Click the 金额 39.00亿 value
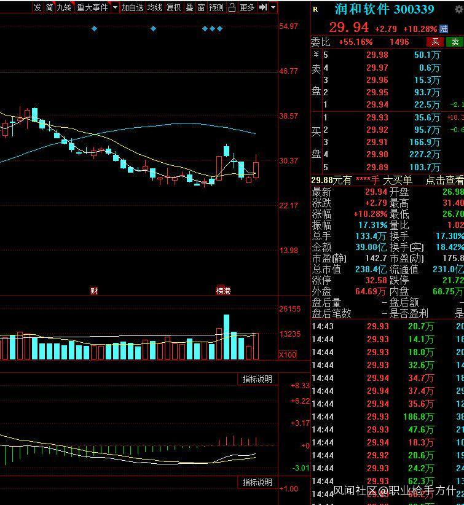The width and height of the screenshot is (464, 505). (371, 248)
